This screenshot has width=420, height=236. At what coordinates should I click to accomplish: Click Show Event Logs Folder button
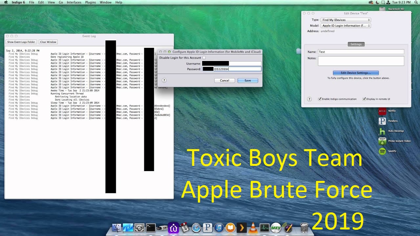click(x=21, y=42)
